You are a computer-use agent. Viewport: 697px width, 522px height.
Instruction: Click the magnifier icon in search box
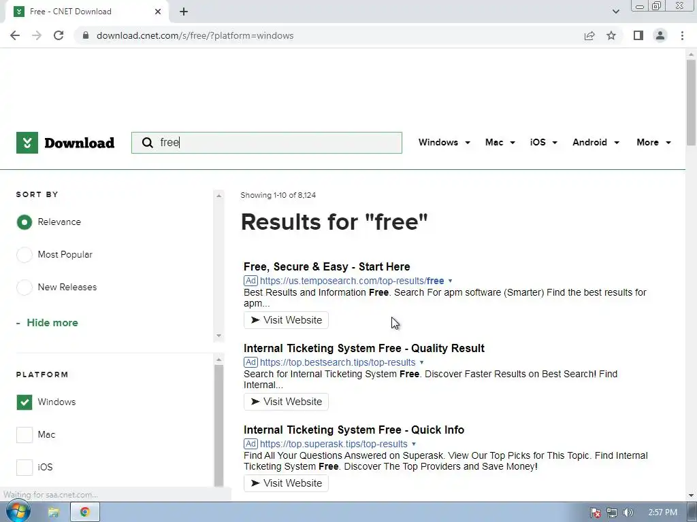(147, 143)
